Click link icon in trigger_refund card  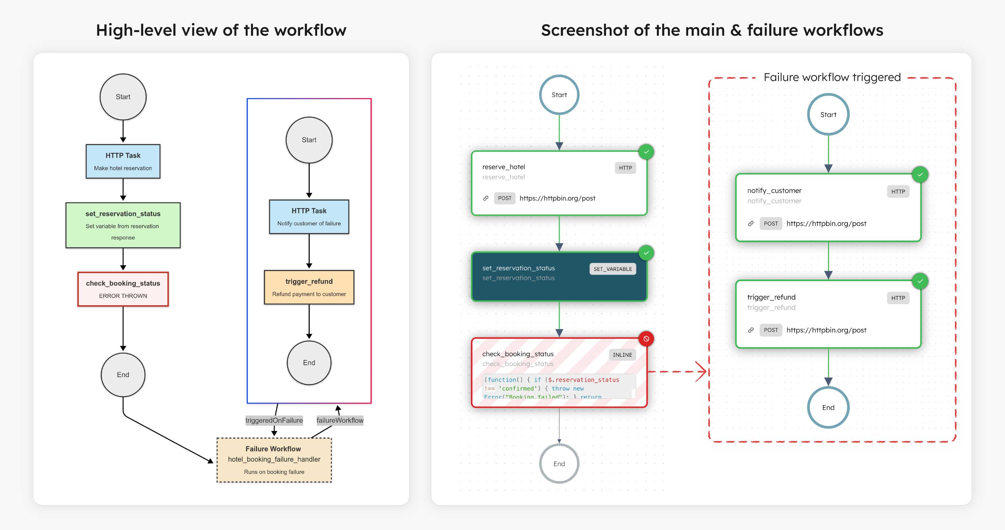(x=751, y=330)
